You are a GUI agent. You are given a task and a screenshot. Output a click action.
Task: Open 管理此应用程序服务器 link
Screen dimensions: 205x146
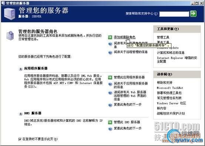129,77
